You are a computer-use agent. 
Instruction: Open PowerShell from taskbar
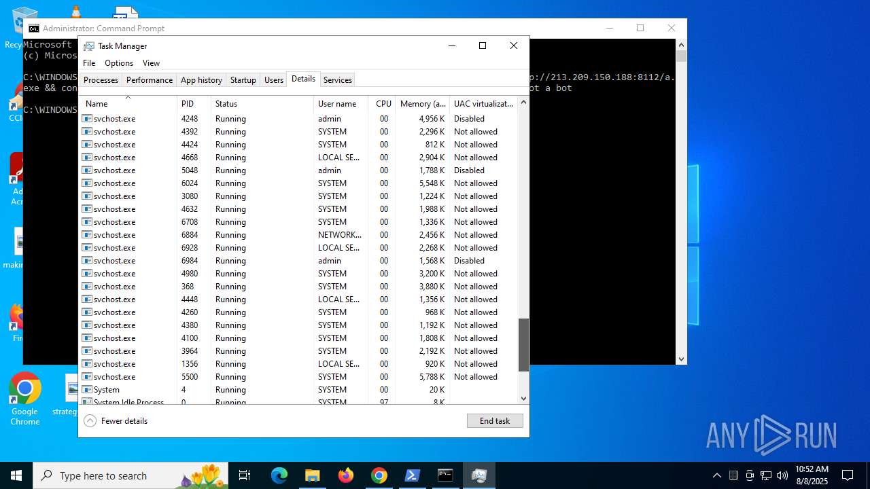pos(413,475)
